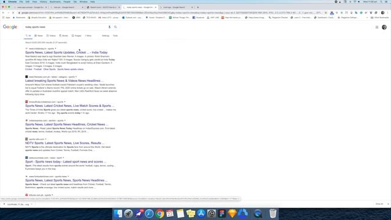Click the voice search microphone icon
This screenshot has height=220, width=391.
pos(109,27)
